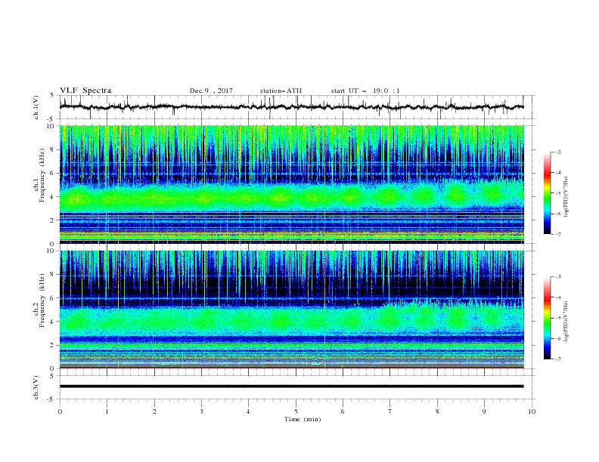
Task: Click the "ch.1(V)" axis label
Action: pos(36,107)
